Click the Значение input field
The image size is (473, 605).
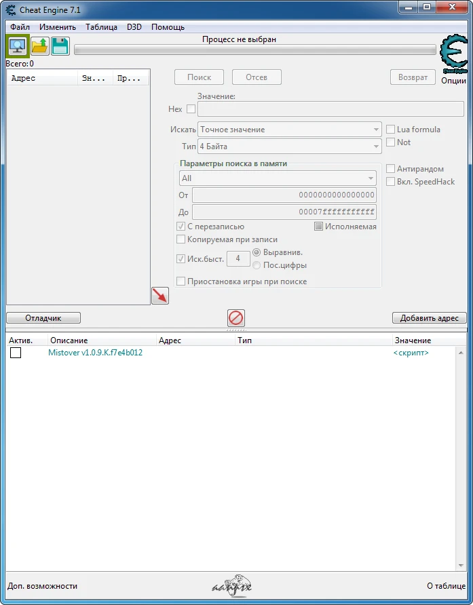tap(331, 109)
